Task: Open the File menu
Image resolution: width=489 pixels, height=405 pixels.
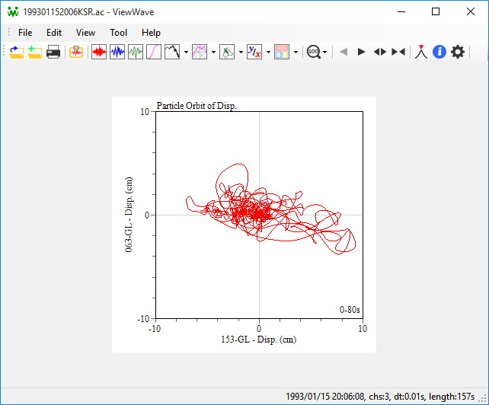Action: coord(25,33)
